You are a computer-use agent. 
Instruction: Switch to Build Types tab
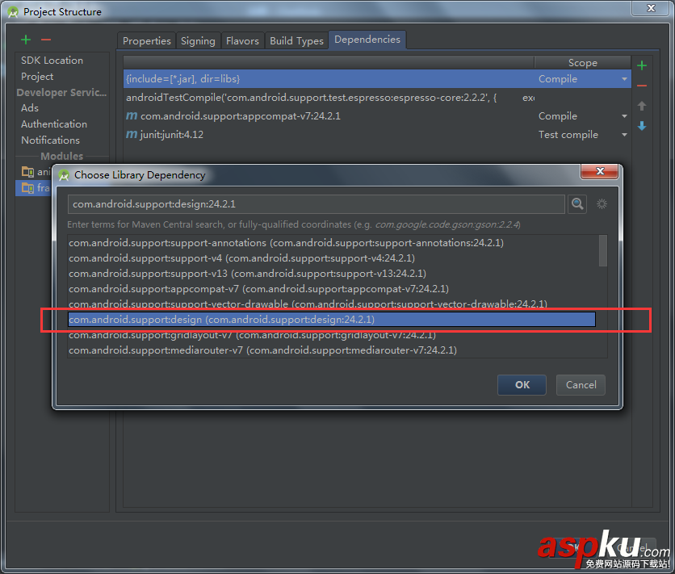(296, 41)
